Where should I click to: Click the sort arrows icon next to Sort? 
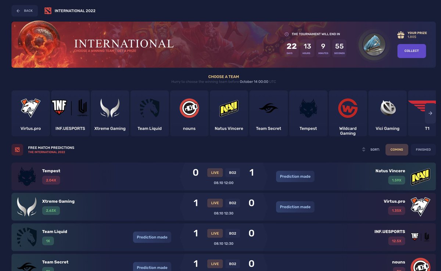(x=363, y=149)
